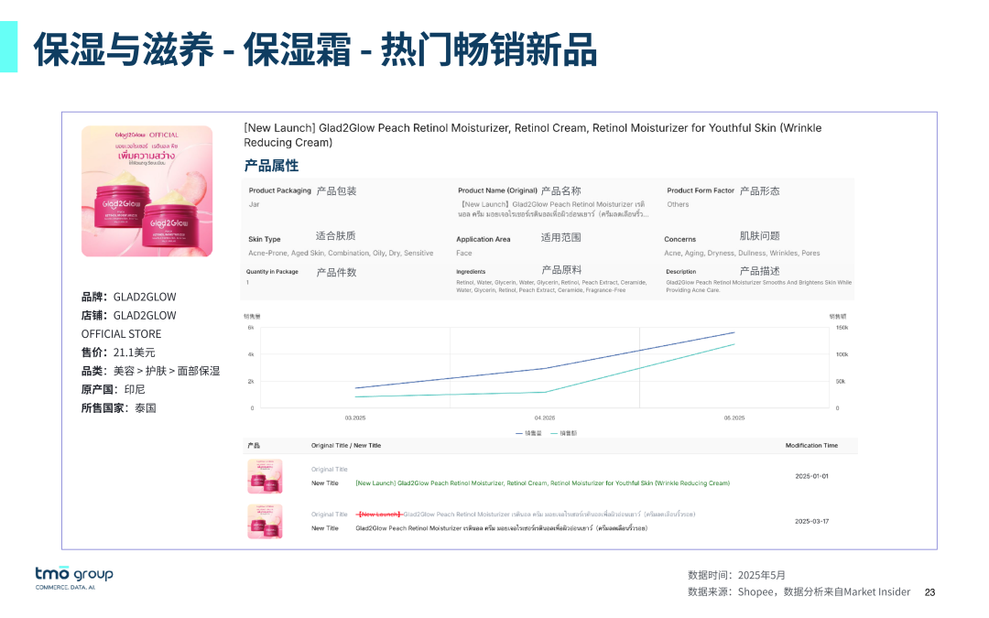Click the 03.2025 label on the chart axis
The image size is (989, 618).
point(355,418)
